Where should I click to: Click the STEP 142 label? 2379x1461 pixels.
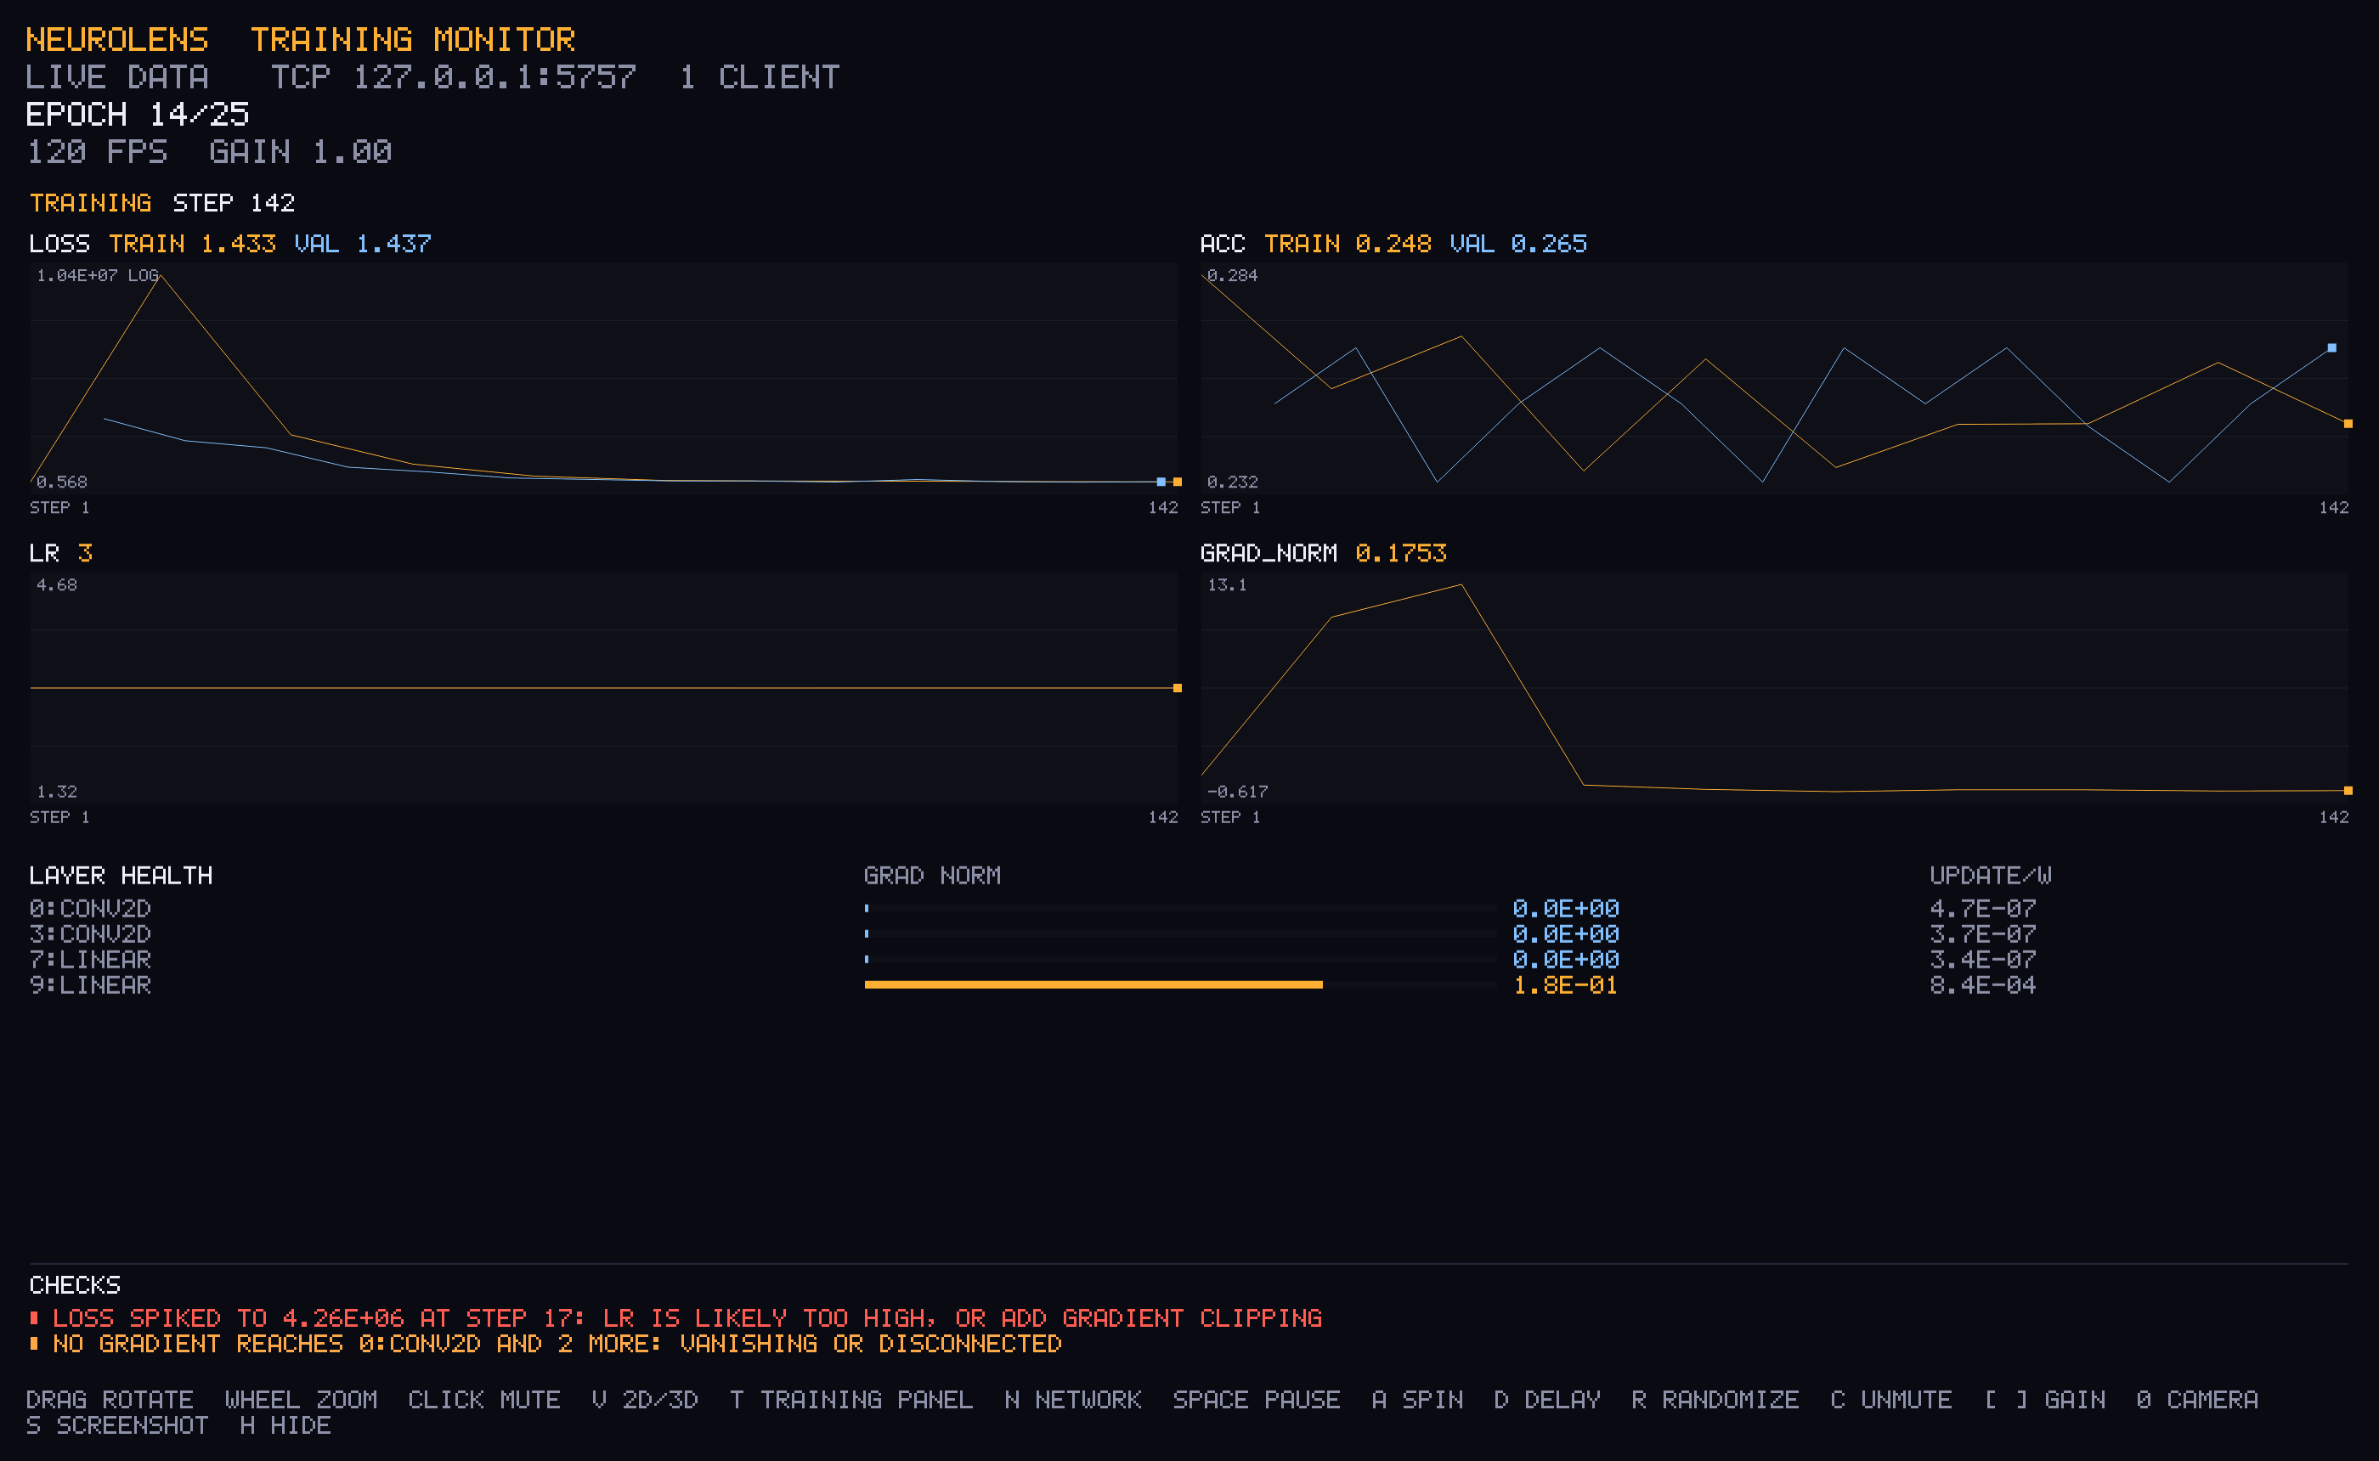click(234, 203)
